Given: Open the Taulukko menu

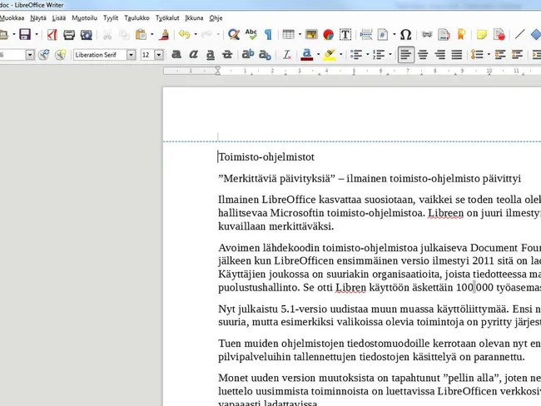Looking at the screenshot, I should click(x=136, y=18).
